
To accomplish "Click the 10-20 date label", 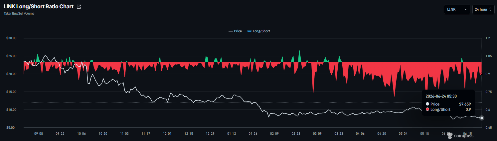I will click(x=103, y=134).
